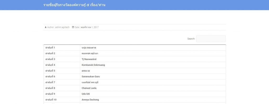The height and width of the screenshot is (104, 269).
Task: Select the row cell 'ลำดับที่ 7'
Action: [x=62, y=83]
